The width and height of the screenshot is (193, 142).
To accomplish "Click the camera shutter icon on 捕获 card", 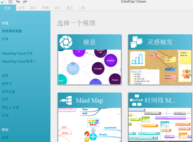I will (x=66, y=42).
